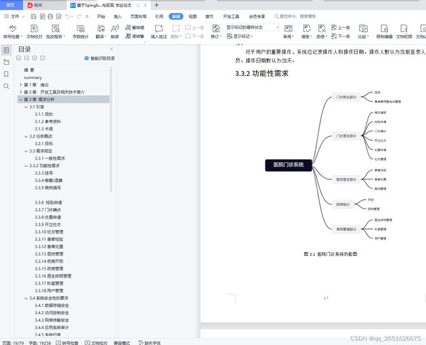This screenshot has width=426, height=345.
Task: Click 兼容模式 in status bar
Action: point(121,343)
